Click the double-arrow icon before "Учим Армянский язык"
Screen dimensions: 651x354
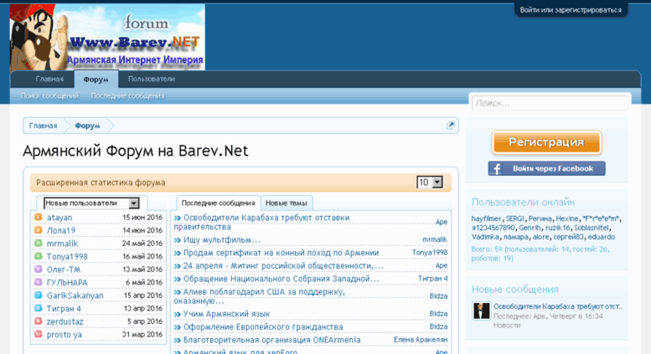tap(178, 314)
